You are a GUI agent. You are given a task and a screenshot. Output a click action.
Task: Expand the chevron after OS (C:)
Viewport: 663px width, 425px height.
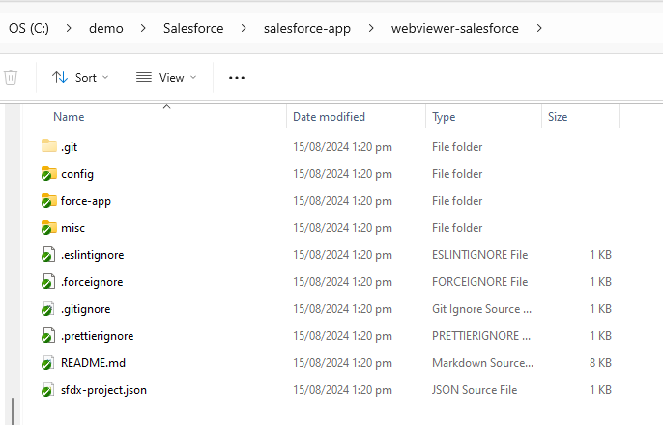(x=69, y=28)
